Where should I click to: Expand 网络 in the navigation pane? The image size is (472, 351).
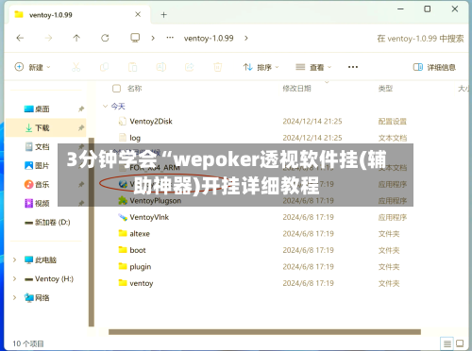(14, 297)
